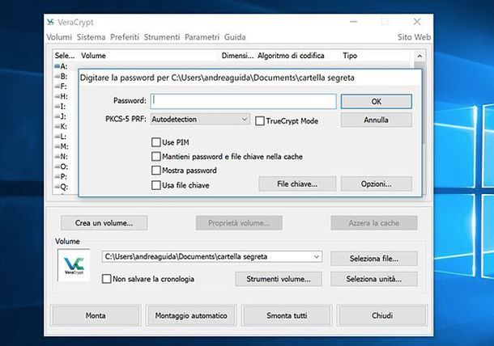The height and width of the screenshot is (346, 494).
Task: Select drive Q: in the drive list
Action: (61, 187)
